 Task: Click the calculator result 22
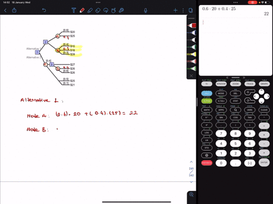(266, 14)
